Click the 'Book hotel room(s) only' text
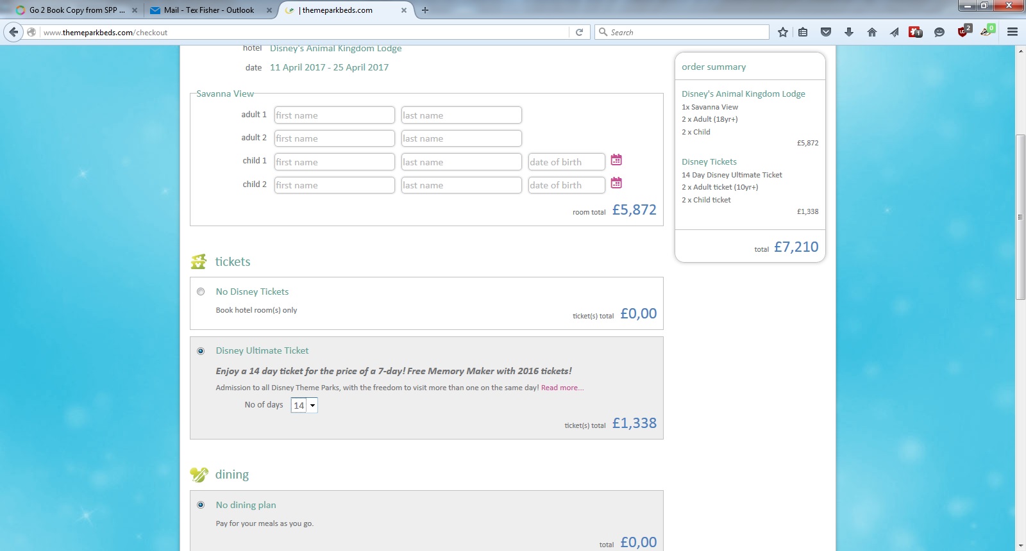 click(256, 310)
